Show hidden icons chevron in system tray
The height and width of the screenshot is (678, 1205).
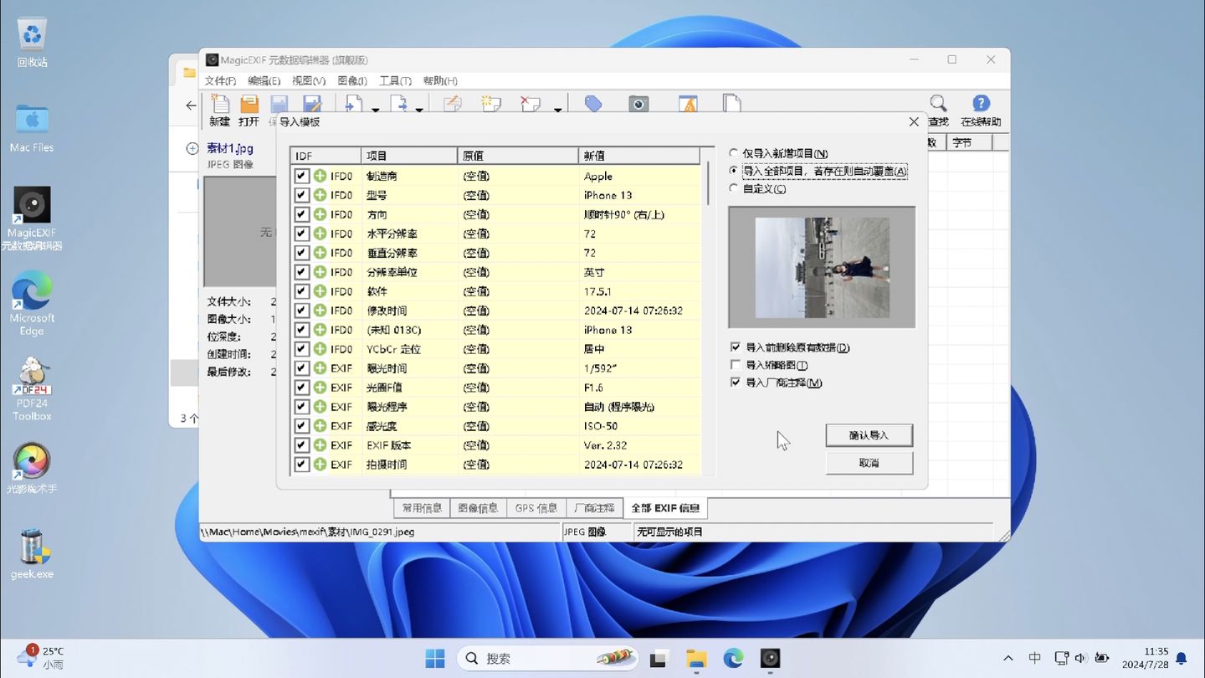[x=1008, y=658]
